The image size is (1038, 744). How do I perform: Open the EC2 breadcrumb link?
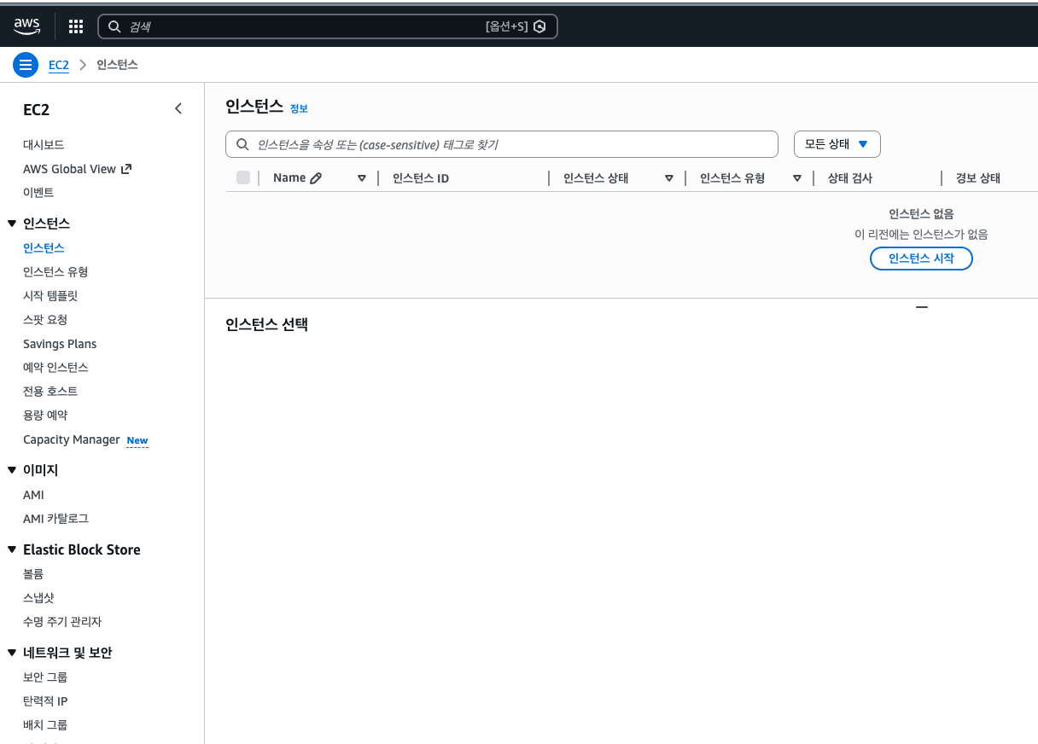point(59,65)
